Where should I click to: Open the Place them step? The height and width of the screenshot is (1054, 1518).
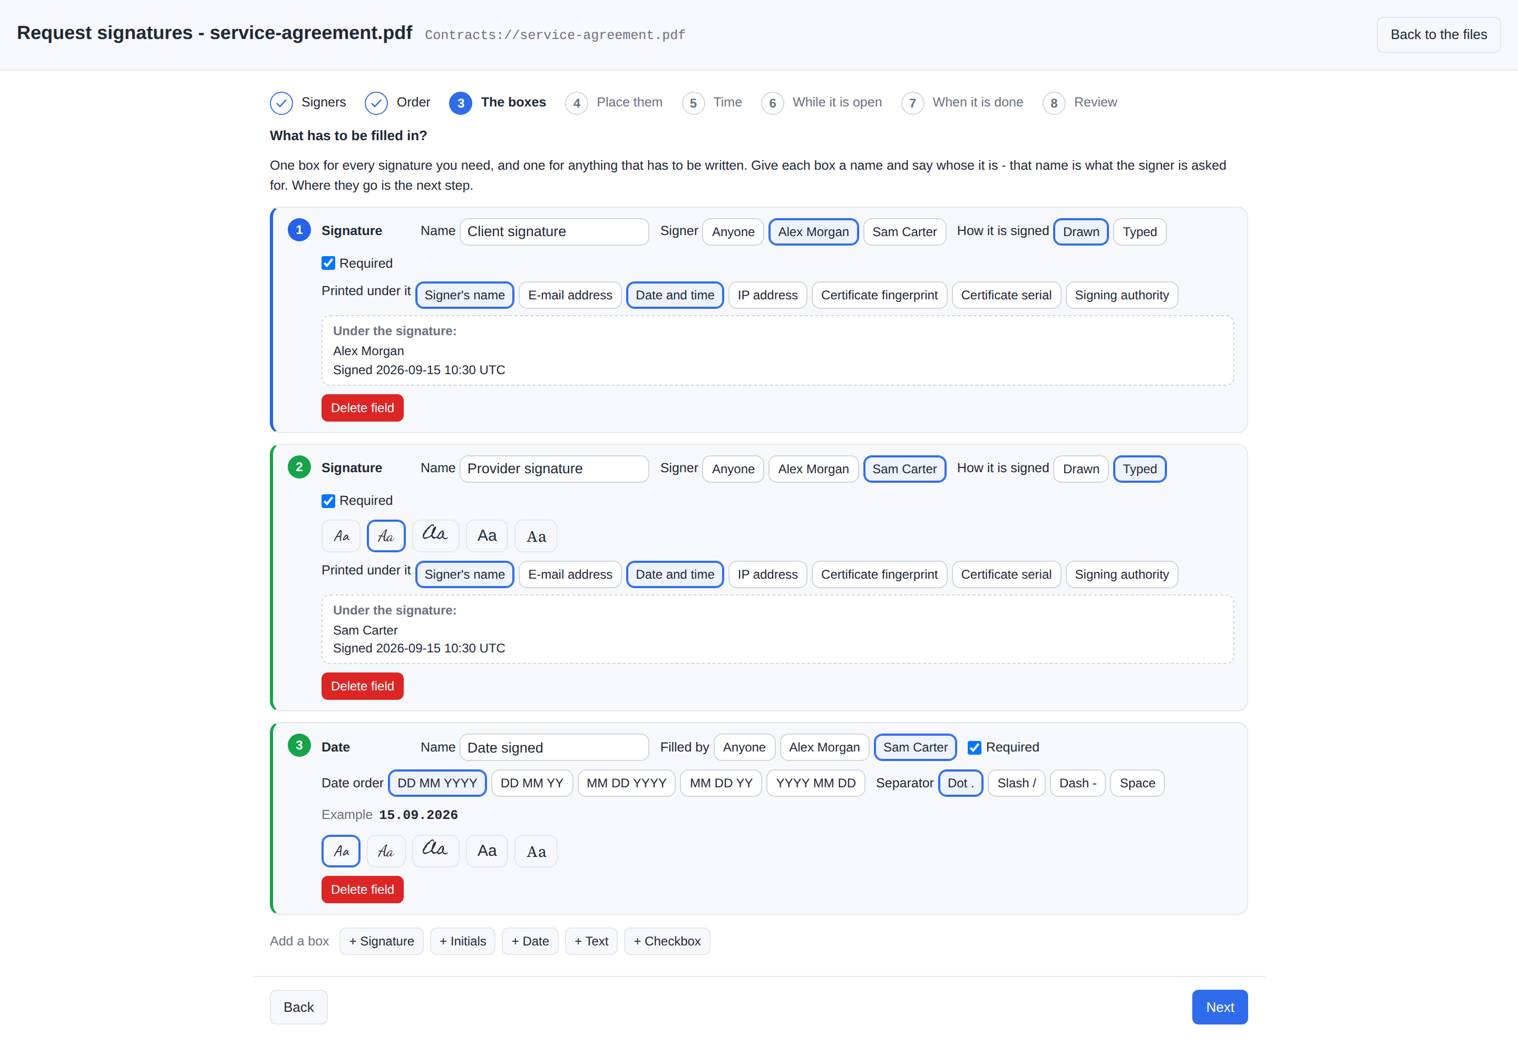click(615, 102)
